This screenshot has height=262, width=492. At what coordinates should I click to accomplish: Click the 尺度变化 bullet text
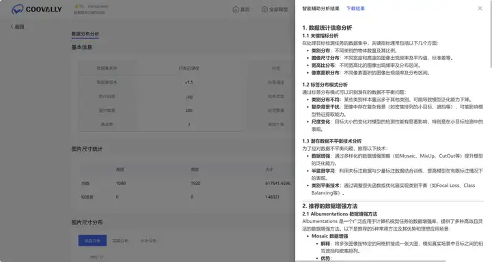(x=320, y=121)
